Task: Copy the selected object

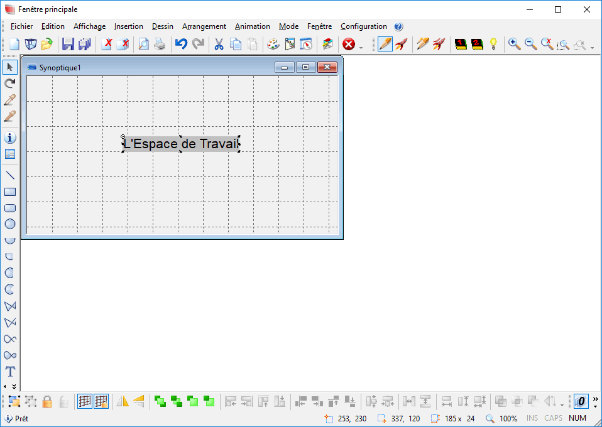Action: click(236, 44)
